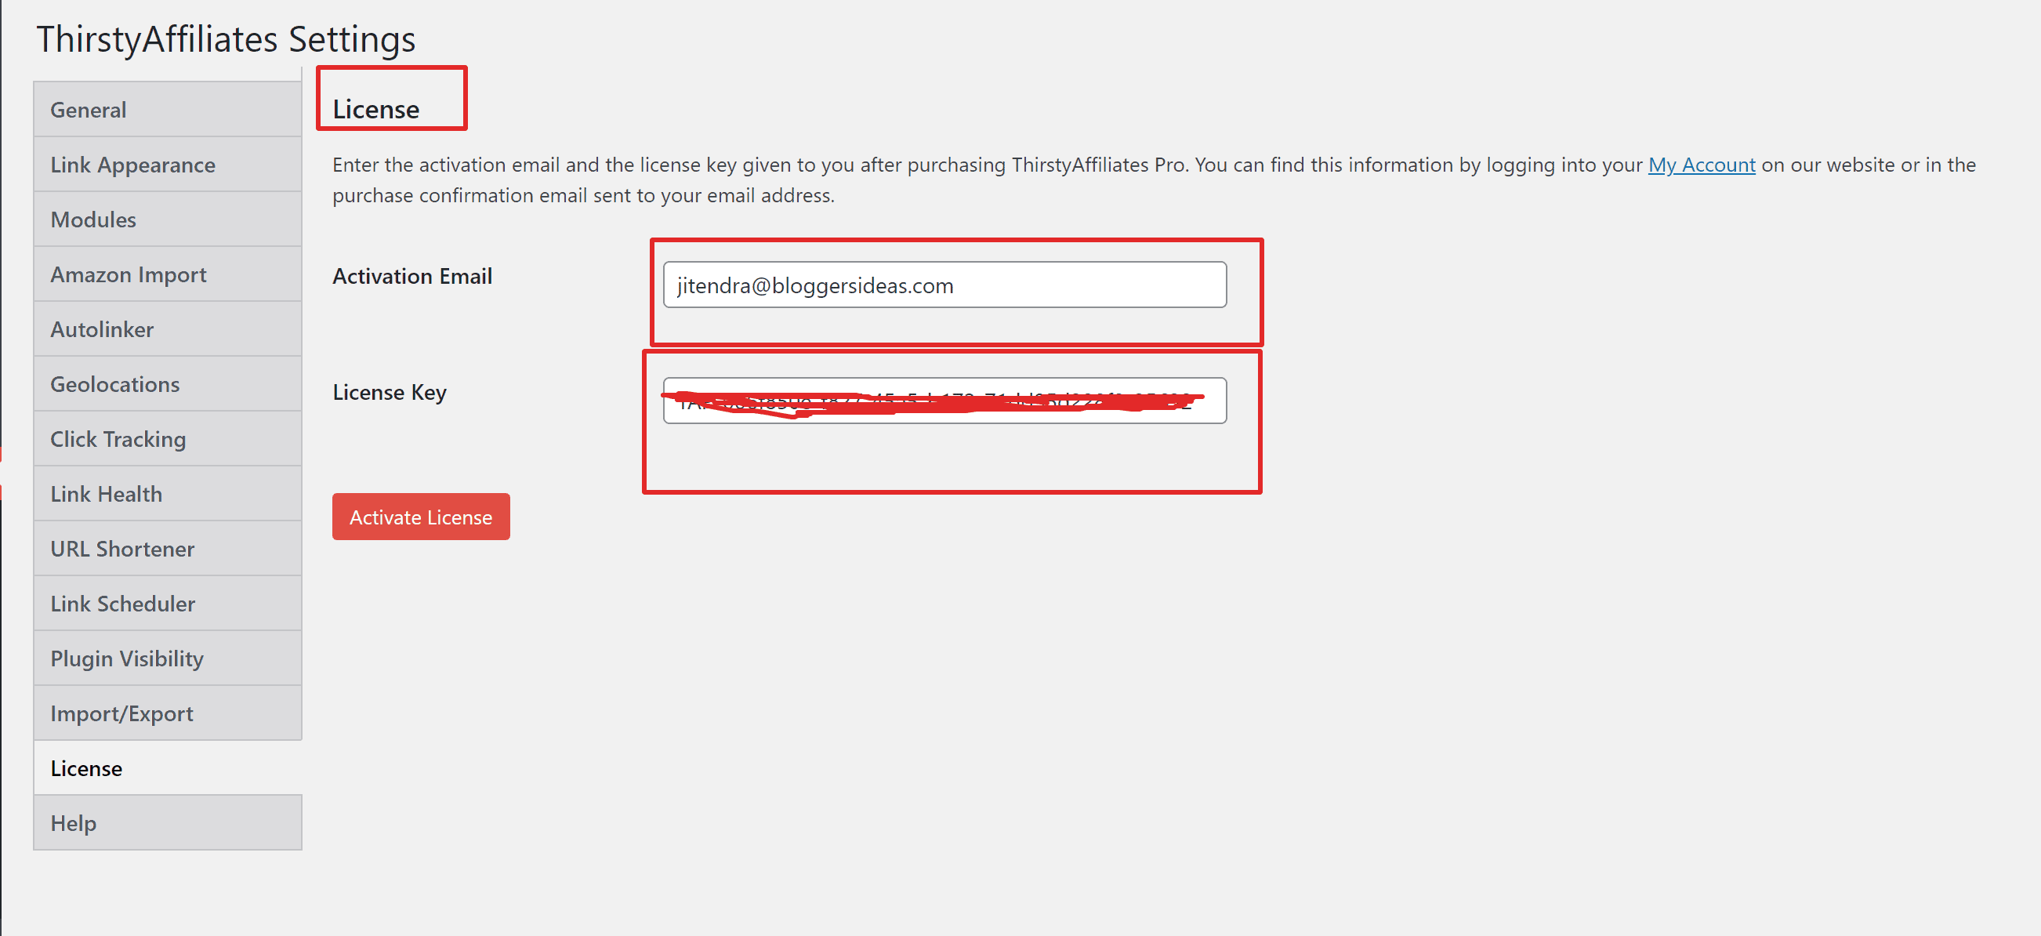Click the General settings tab
2041x936 pixels.
point(171,111)
